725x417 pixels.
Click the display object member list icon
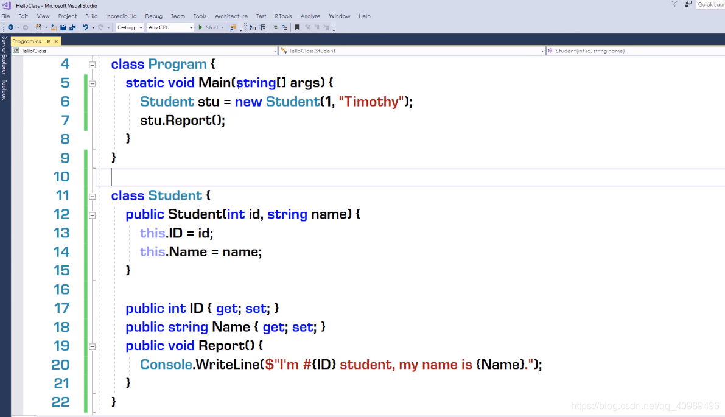point(253,27)
